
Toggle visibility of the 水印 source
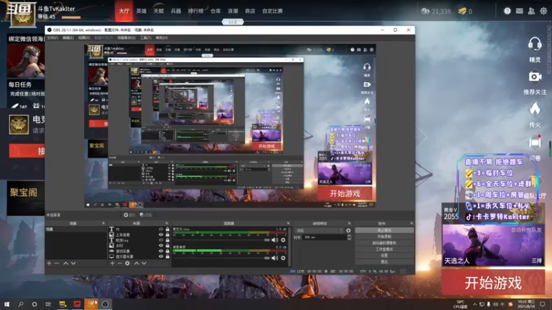[x=161, y=245]
